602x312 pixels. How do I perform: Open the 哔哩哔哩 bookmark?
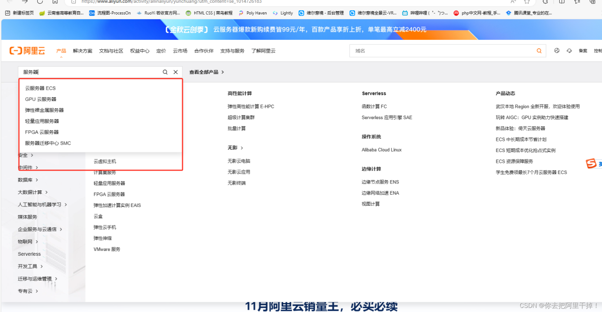(x=425, y=13)
